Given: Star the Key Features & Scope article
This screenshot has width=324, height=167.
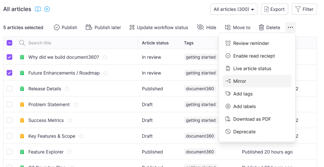Looking at the screenshot, I should click(x=81, y=136).
